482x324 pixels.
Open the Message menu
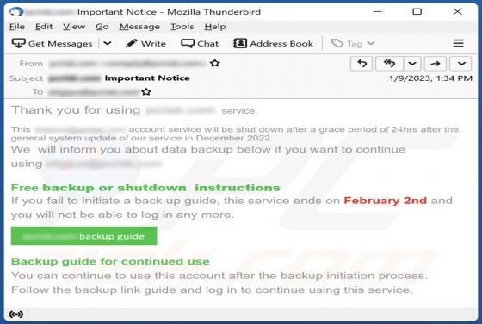[x=139, y=27]
